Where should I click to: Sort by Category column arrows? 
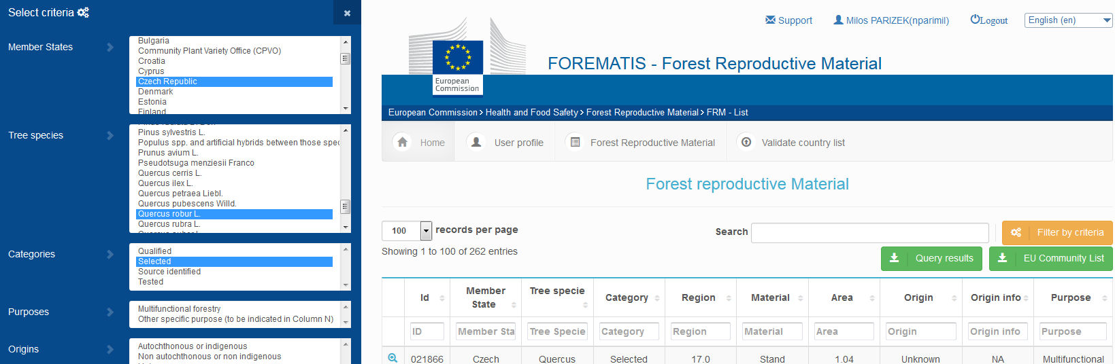click(x=657, y=298)
